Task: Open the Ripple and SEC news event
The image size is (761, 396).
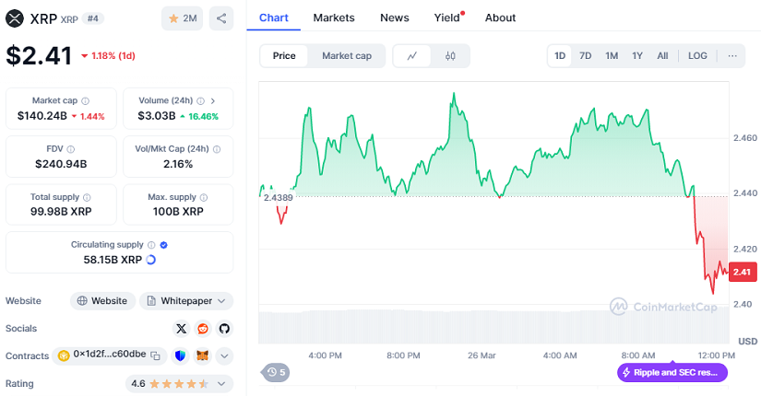Action: pyautogui.click(x=672, y=373)
